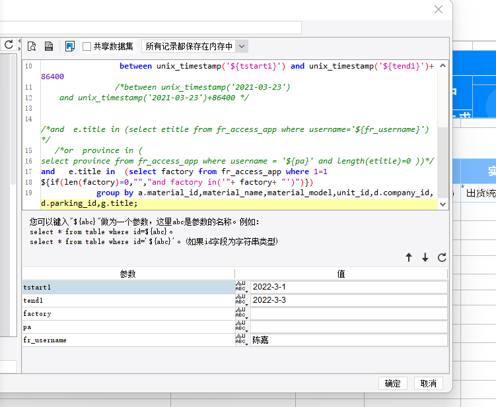Open type selector for tend1 value
The image size is (496, 407).
point(242,300)
